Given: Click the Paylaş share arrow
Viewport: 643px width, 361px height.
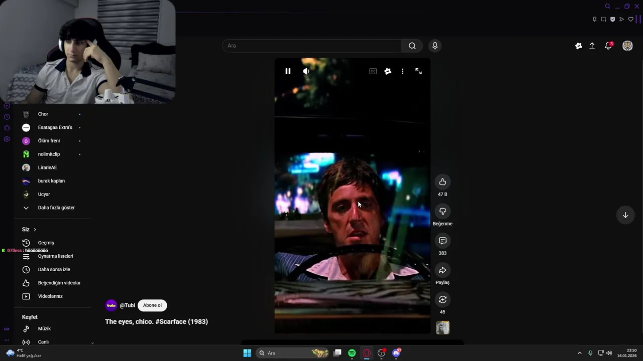Looking at the screenshot, I should (443, 270).
